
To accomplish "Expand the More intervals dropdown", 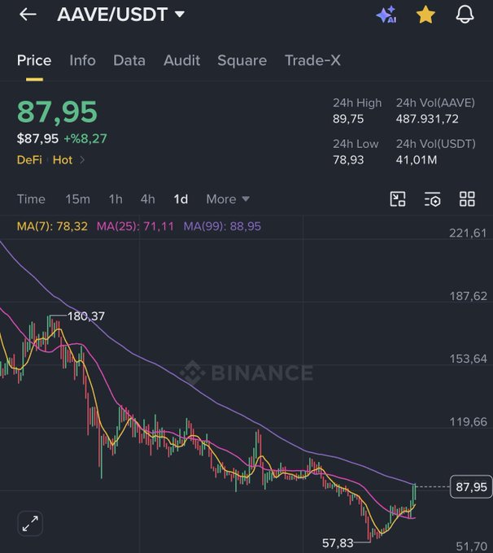I will (x=228, y=199).
